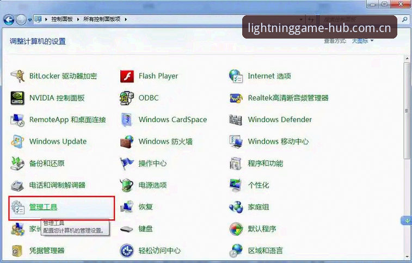Click the vertical scrollbar thumb
This screenshot has height=263, width=412.
[407, 110]
